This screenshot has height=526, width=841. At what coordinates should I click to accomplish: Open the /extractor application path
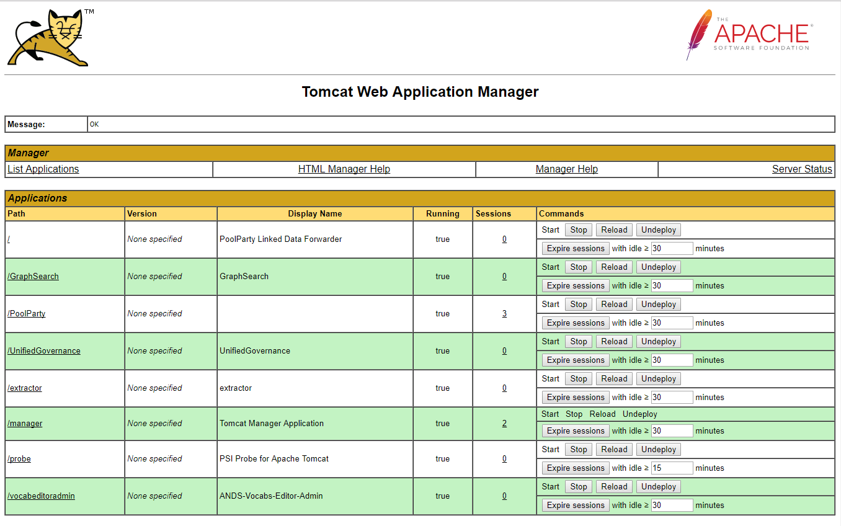pyautogui.click(x=25, y=388)
